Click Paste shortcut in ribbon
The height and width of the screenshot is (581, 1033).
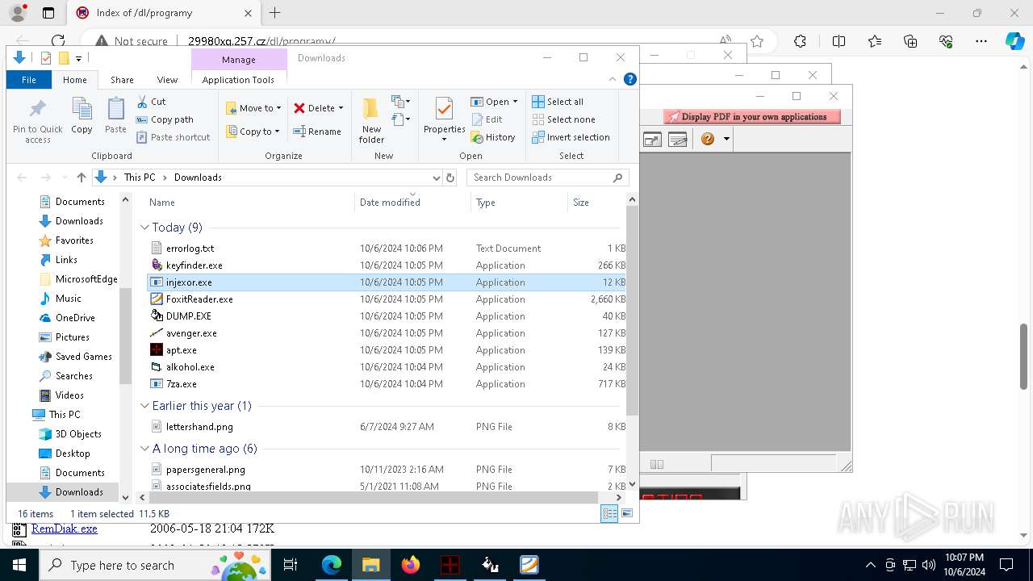coord(173,137)
